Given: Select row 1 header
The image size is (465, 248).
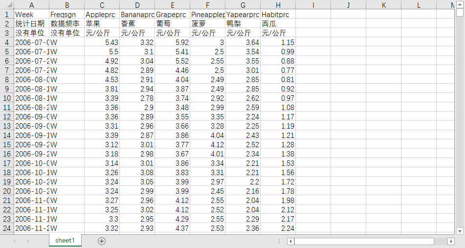Looking at the screenshot, I should [x=7, y=14].
